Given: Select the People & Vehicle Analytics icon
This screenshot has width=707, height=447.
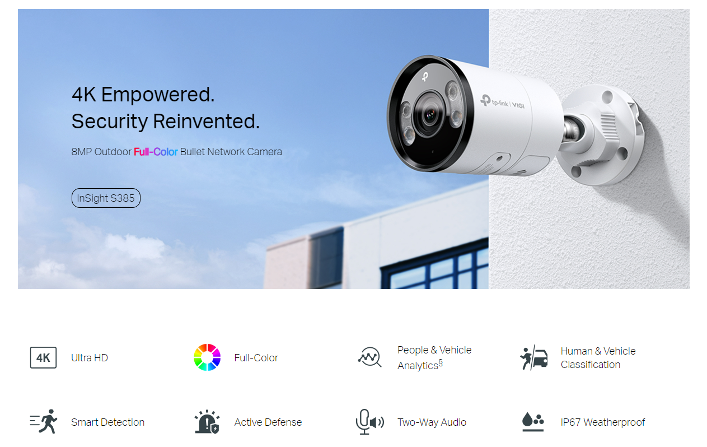Looking at the screenshot, I should [x=369, y=357].
